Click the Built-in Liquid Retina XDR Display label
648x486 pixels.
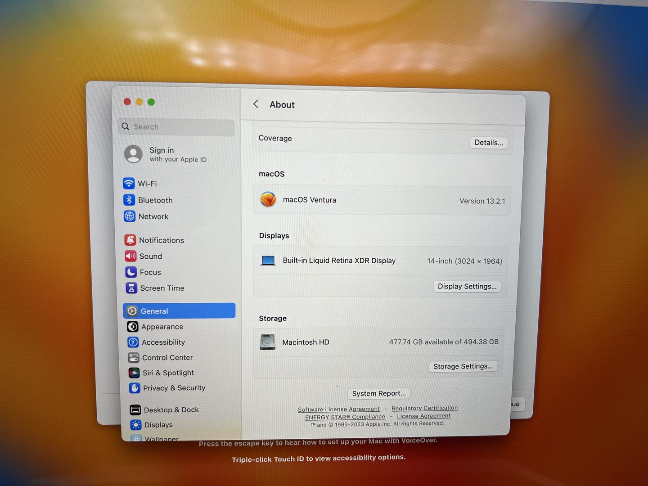pos(339,261)
